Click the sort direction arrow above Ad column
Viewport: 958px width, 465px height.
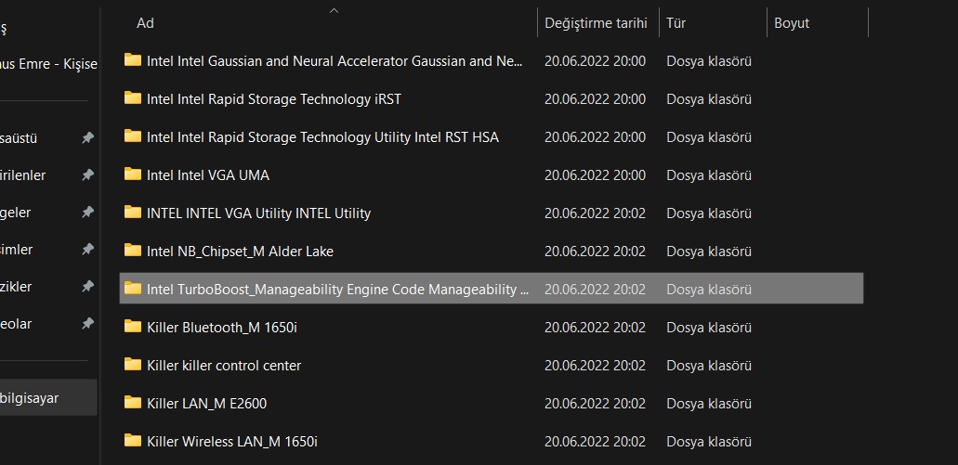tap(335, 10)
